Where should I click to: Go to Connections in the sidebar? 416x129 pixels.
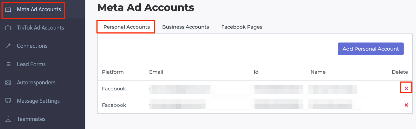(32, 46)
